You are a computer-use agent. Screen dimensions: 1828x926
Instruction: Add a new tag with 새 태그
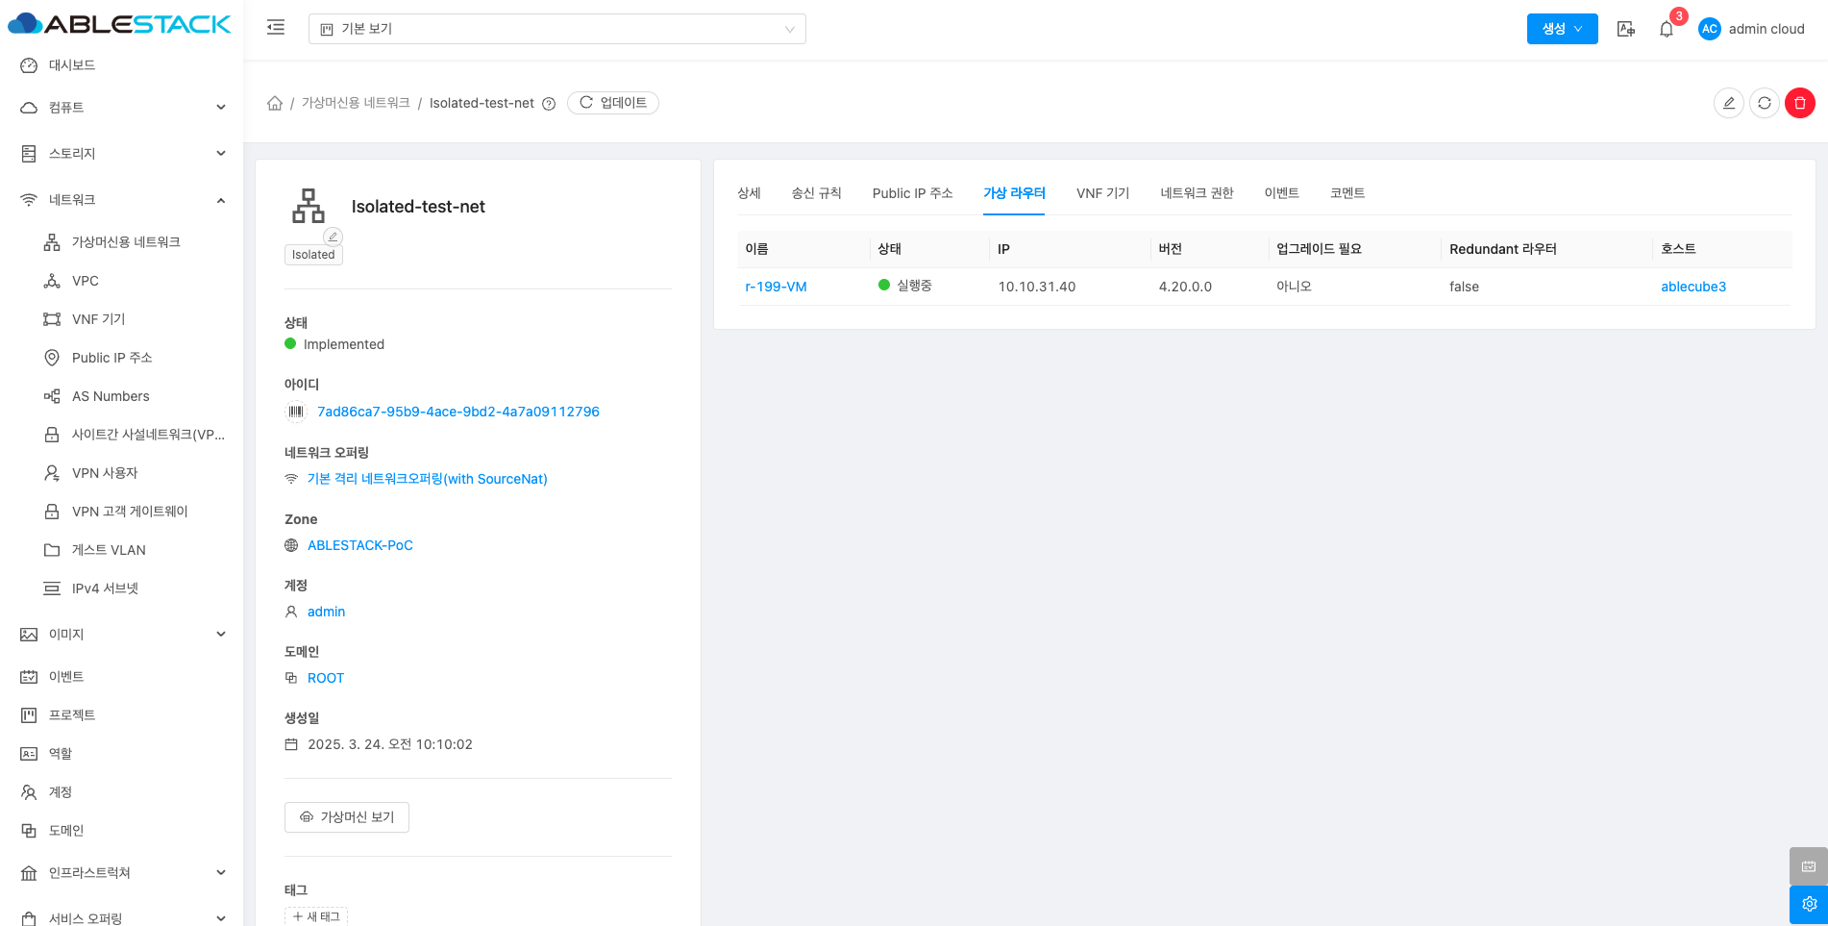(x=316, y=916)
